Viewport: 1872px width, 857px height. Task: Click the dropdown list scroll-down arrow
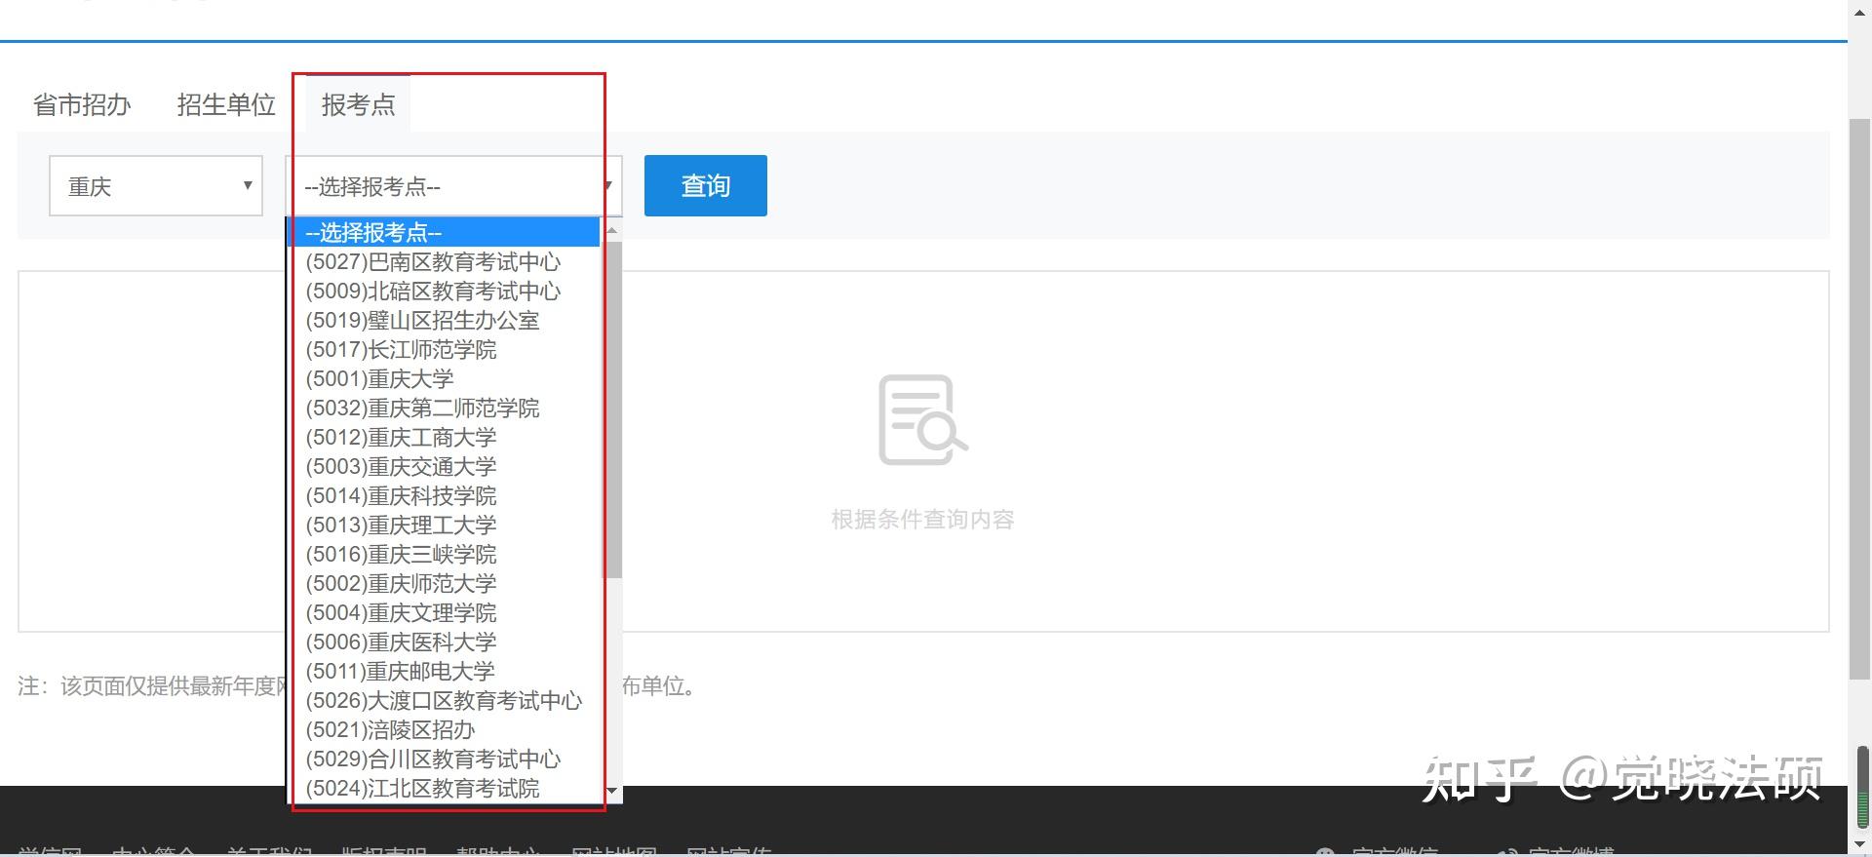[612, 791]
